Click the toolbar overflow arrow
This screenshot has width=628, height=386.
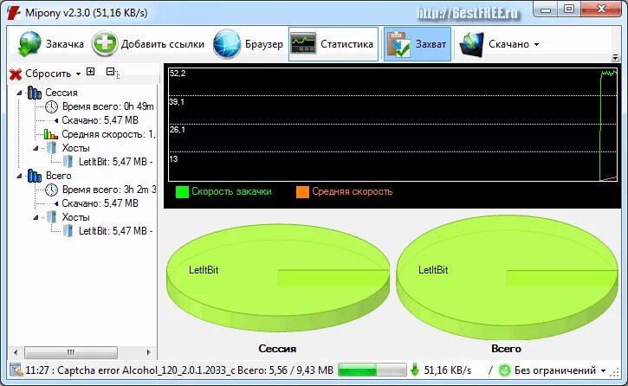pos(615,58)
